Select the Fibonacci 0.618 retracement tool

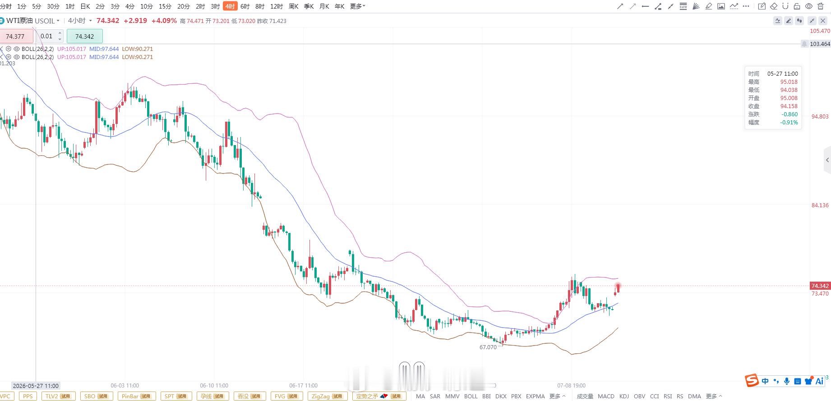click(x=683, y=6)
